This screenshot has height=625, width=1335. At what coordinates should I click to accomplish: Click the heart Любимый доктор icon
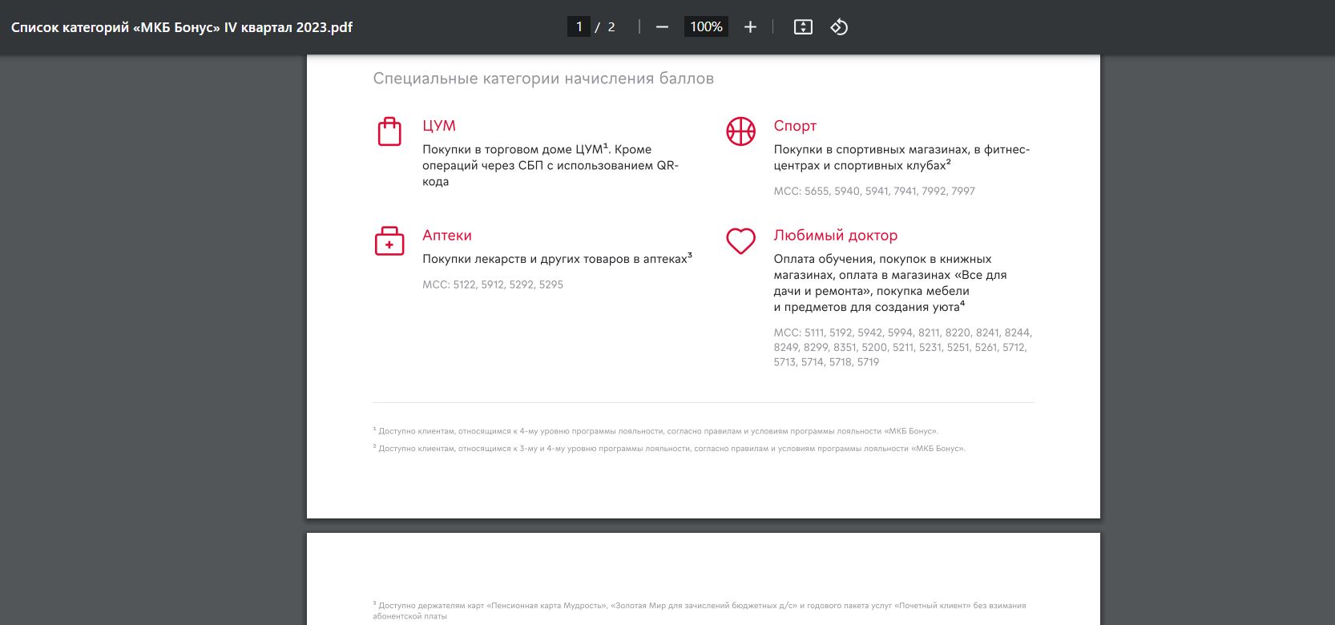point(740,241)
